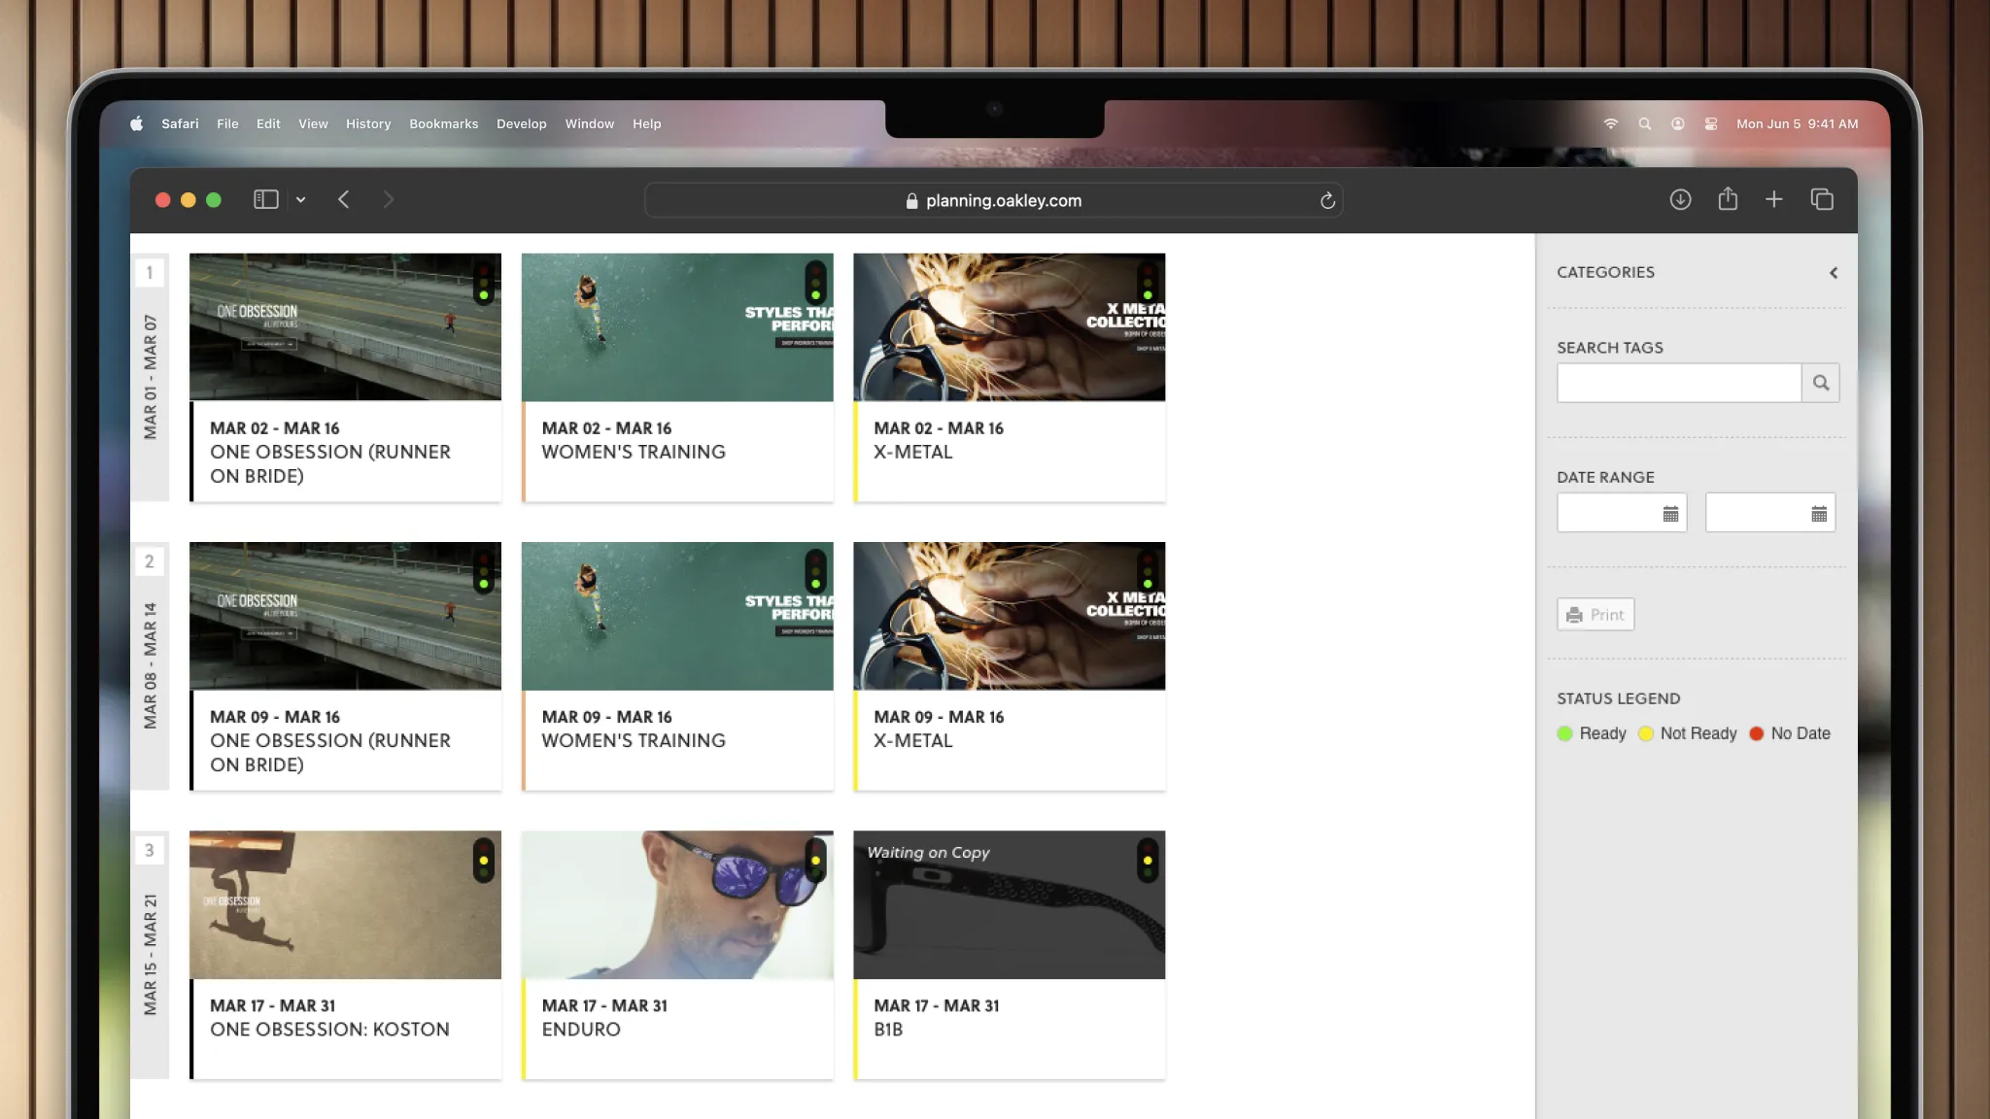Open the Help menu
This screenshot has height=1119, width=1990.
coord(646,123)
